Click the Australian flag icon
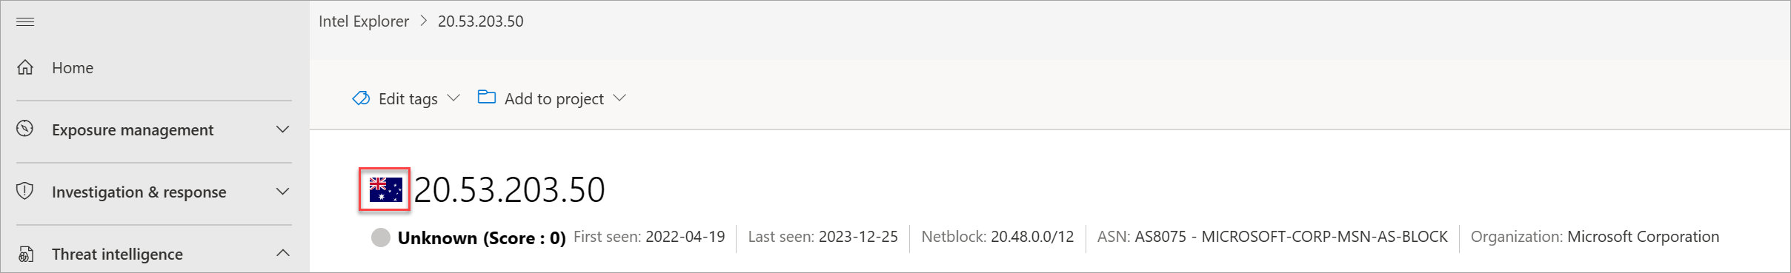Viewport: 1791px width, 273px height. pos(385,189)
